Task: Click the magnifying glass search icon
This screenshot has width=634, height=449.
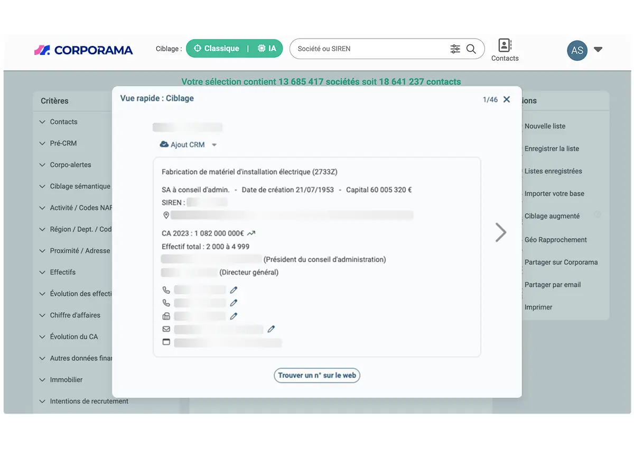Action: [x=471, y=49]
